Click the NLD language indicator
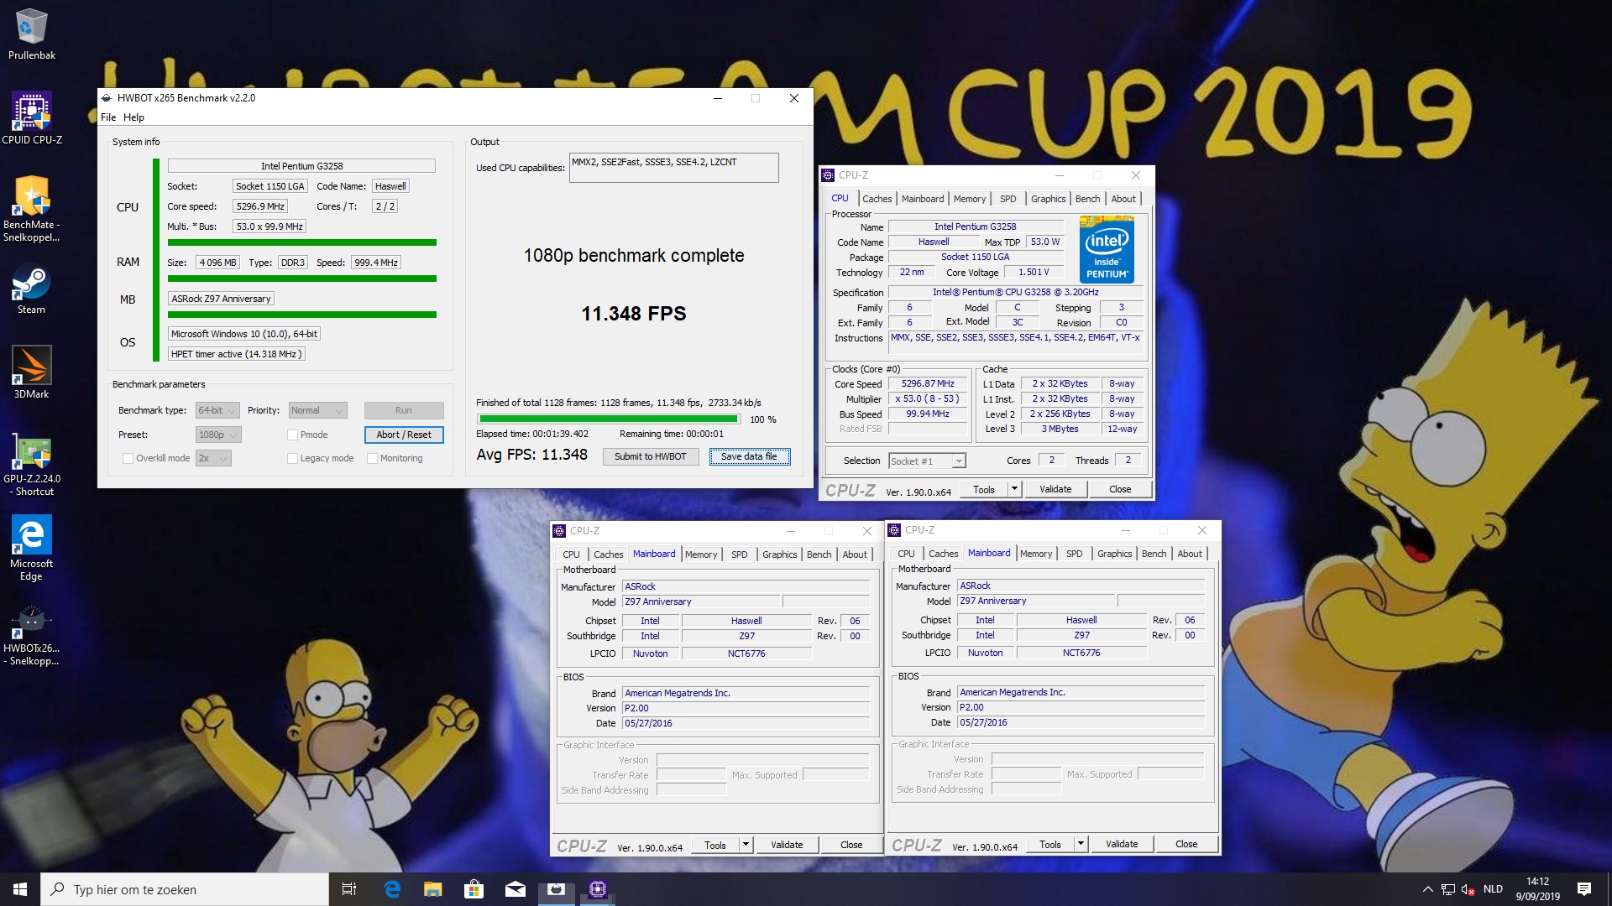Image resolution: width=1612 pixels, height=906 pixels. click(x=1493, y=889)
